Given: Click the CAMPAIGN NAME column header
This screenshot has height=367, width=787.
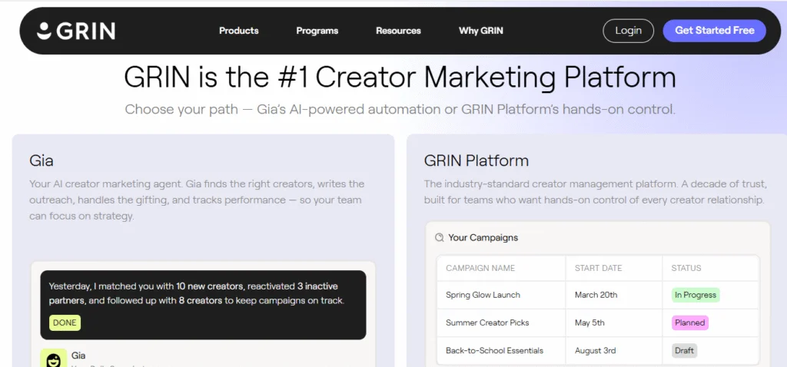Looking at the screenshot, I should tap(480, 268).
